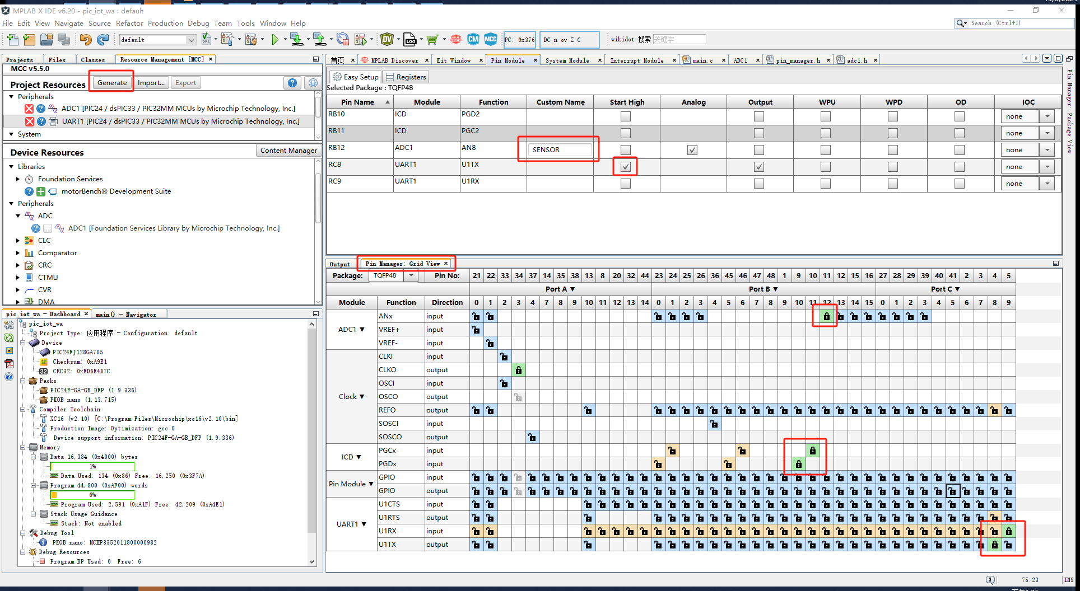Click the Generate button
The width and height of the screenshot is (1080, 591).
pyautogui.click(x=112, y=83)
